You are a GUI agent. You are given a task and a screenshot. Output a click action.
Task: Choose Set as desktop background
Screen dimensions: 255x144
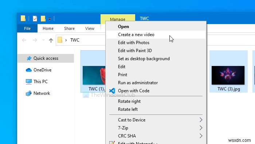click(156, 59)
